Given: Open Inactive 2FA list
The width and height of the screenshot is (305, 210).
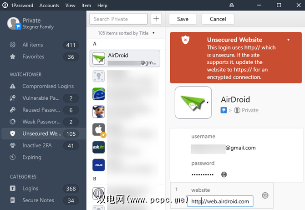Looking at the screenshot, I should point(44,146).
